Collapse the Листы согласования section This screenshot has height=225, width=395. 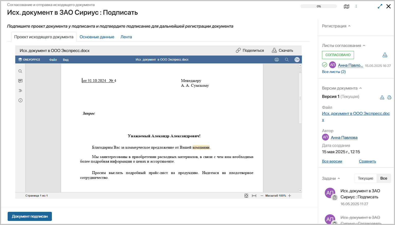pyautogui.click(x=344, y=45)
